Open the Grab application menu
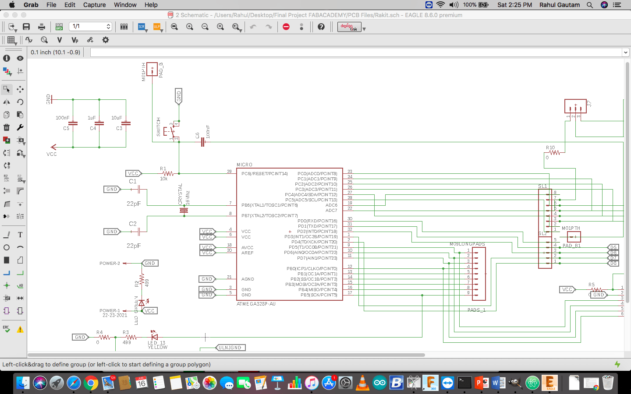This screenshot has width=631, height=394. coord(31,5)
